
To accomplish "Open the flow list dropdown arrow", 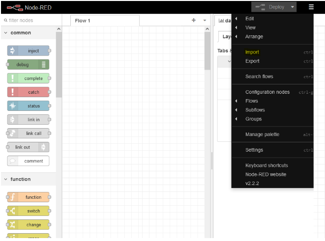I will tap(205, 20).
